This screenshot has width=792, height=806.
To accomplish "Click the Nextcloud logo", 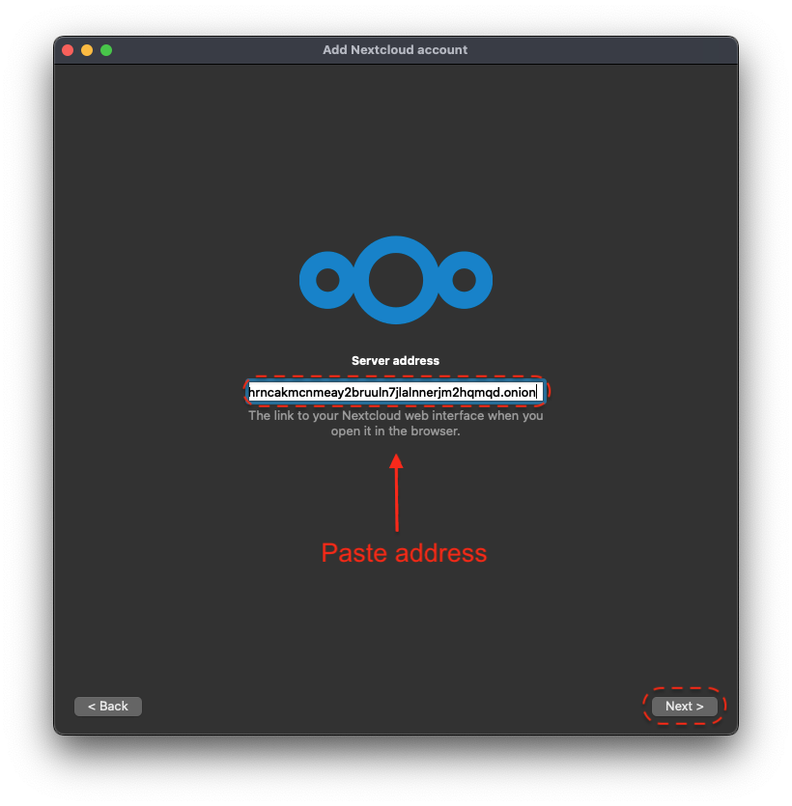I will tap(395, 280).
